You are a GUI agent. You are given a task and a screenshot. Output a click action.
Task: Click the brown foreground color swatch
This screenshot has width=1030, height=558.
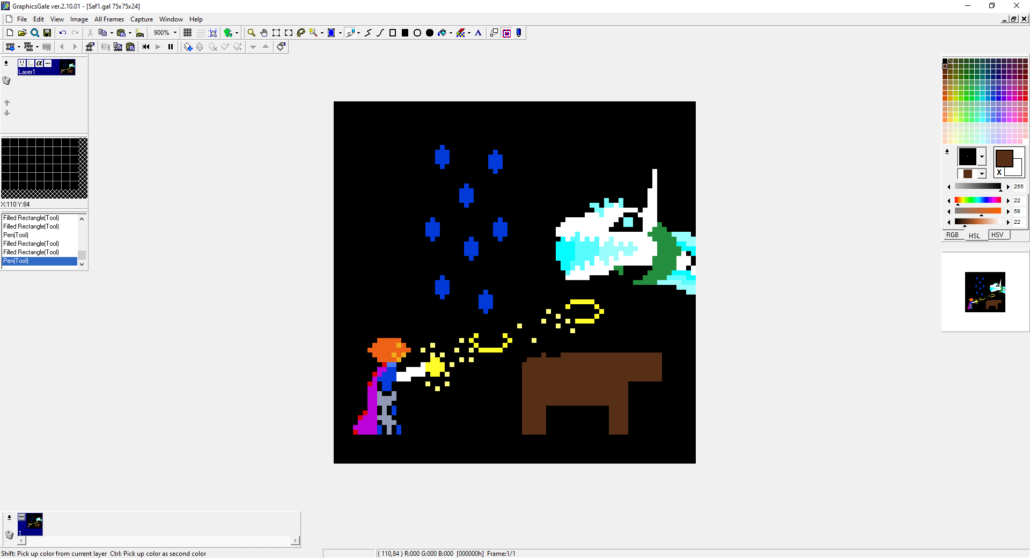[x=1004, y=158]
